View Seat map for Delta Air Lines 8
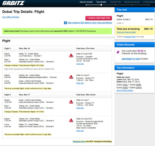 click(x=80, y=83)
